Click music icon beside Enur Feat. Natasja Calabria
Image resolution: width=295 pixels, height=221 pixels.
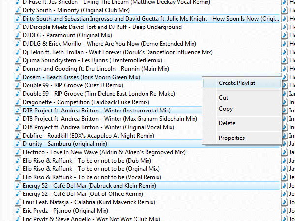[x=18, y=202]
